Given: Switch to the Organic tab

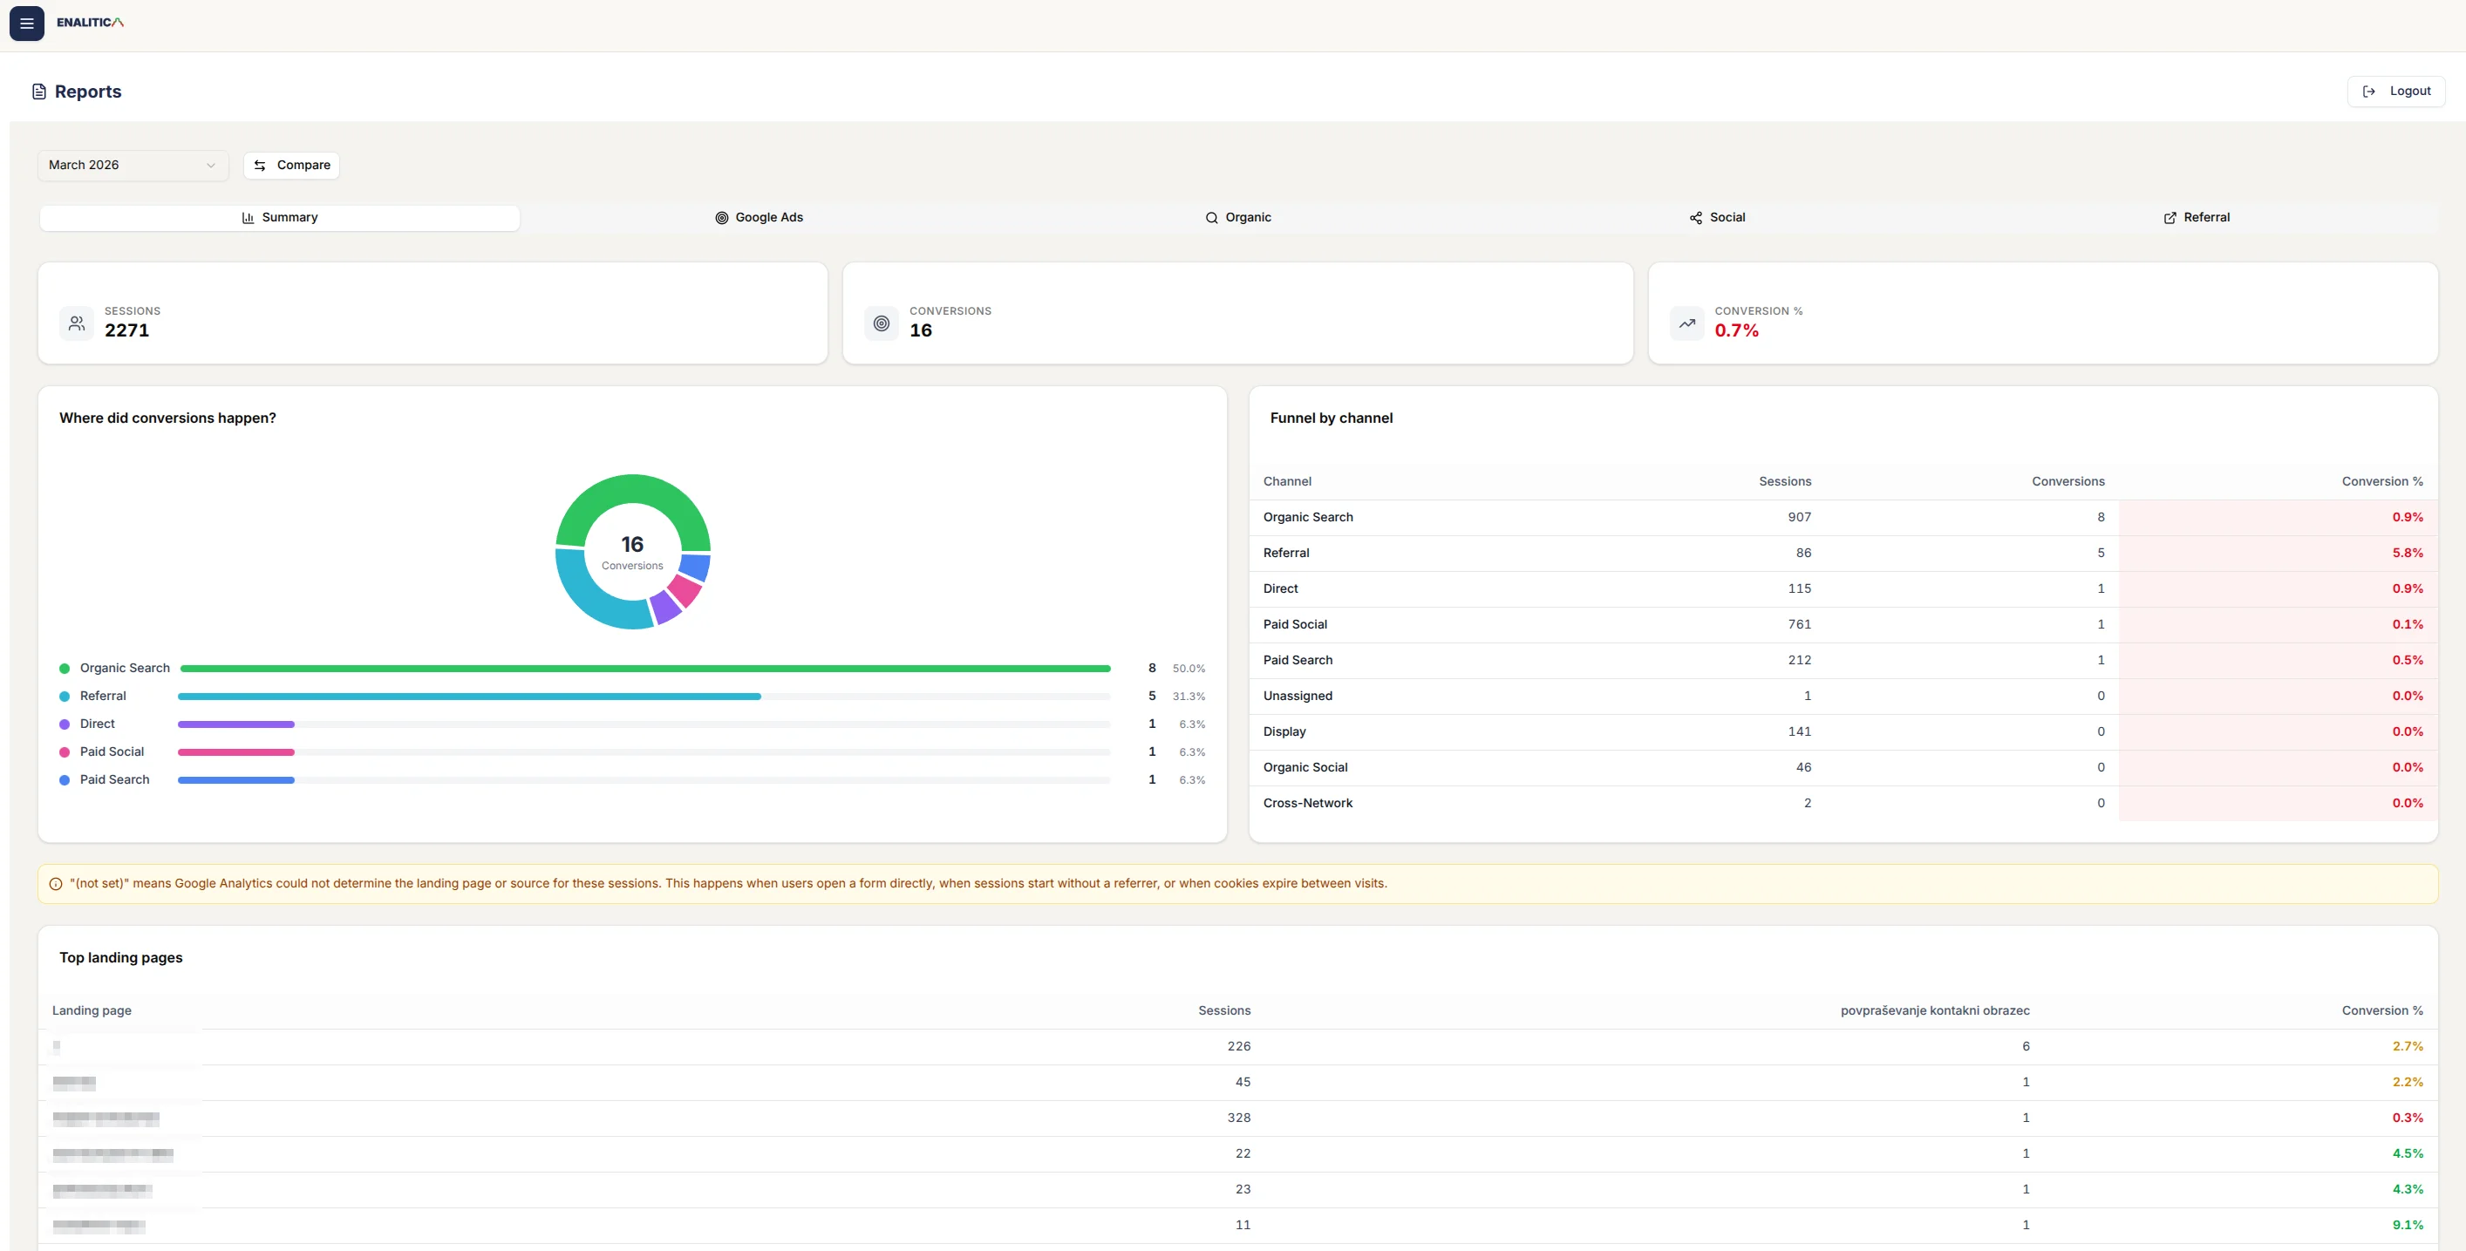Looking at the screenshot, I should (1237, 217).
